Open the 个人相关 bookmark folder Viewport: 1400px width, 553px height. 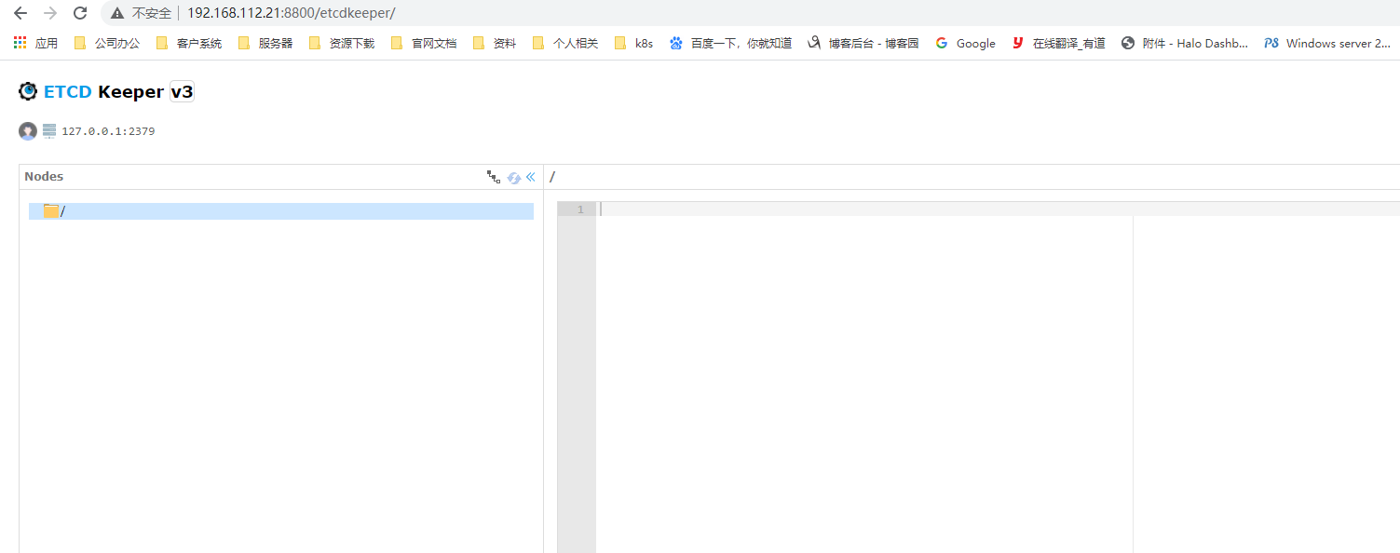565,43
